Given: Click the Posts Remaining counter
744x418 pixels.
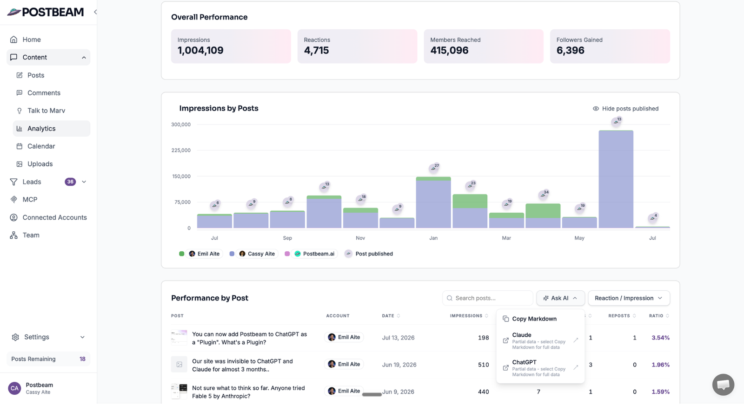Looking at the screenshot, I should (48, 359).
